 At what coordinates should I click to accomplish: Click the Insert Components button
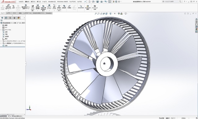8,7
